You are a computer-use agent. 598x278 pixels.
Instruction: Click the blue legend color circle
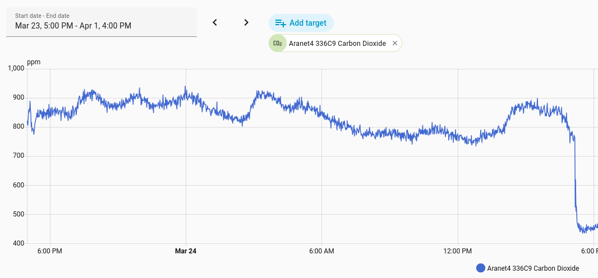480,268
